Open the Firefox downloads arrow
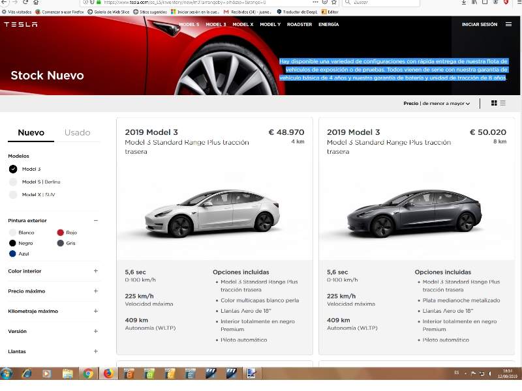 click(x=464, y=2)
